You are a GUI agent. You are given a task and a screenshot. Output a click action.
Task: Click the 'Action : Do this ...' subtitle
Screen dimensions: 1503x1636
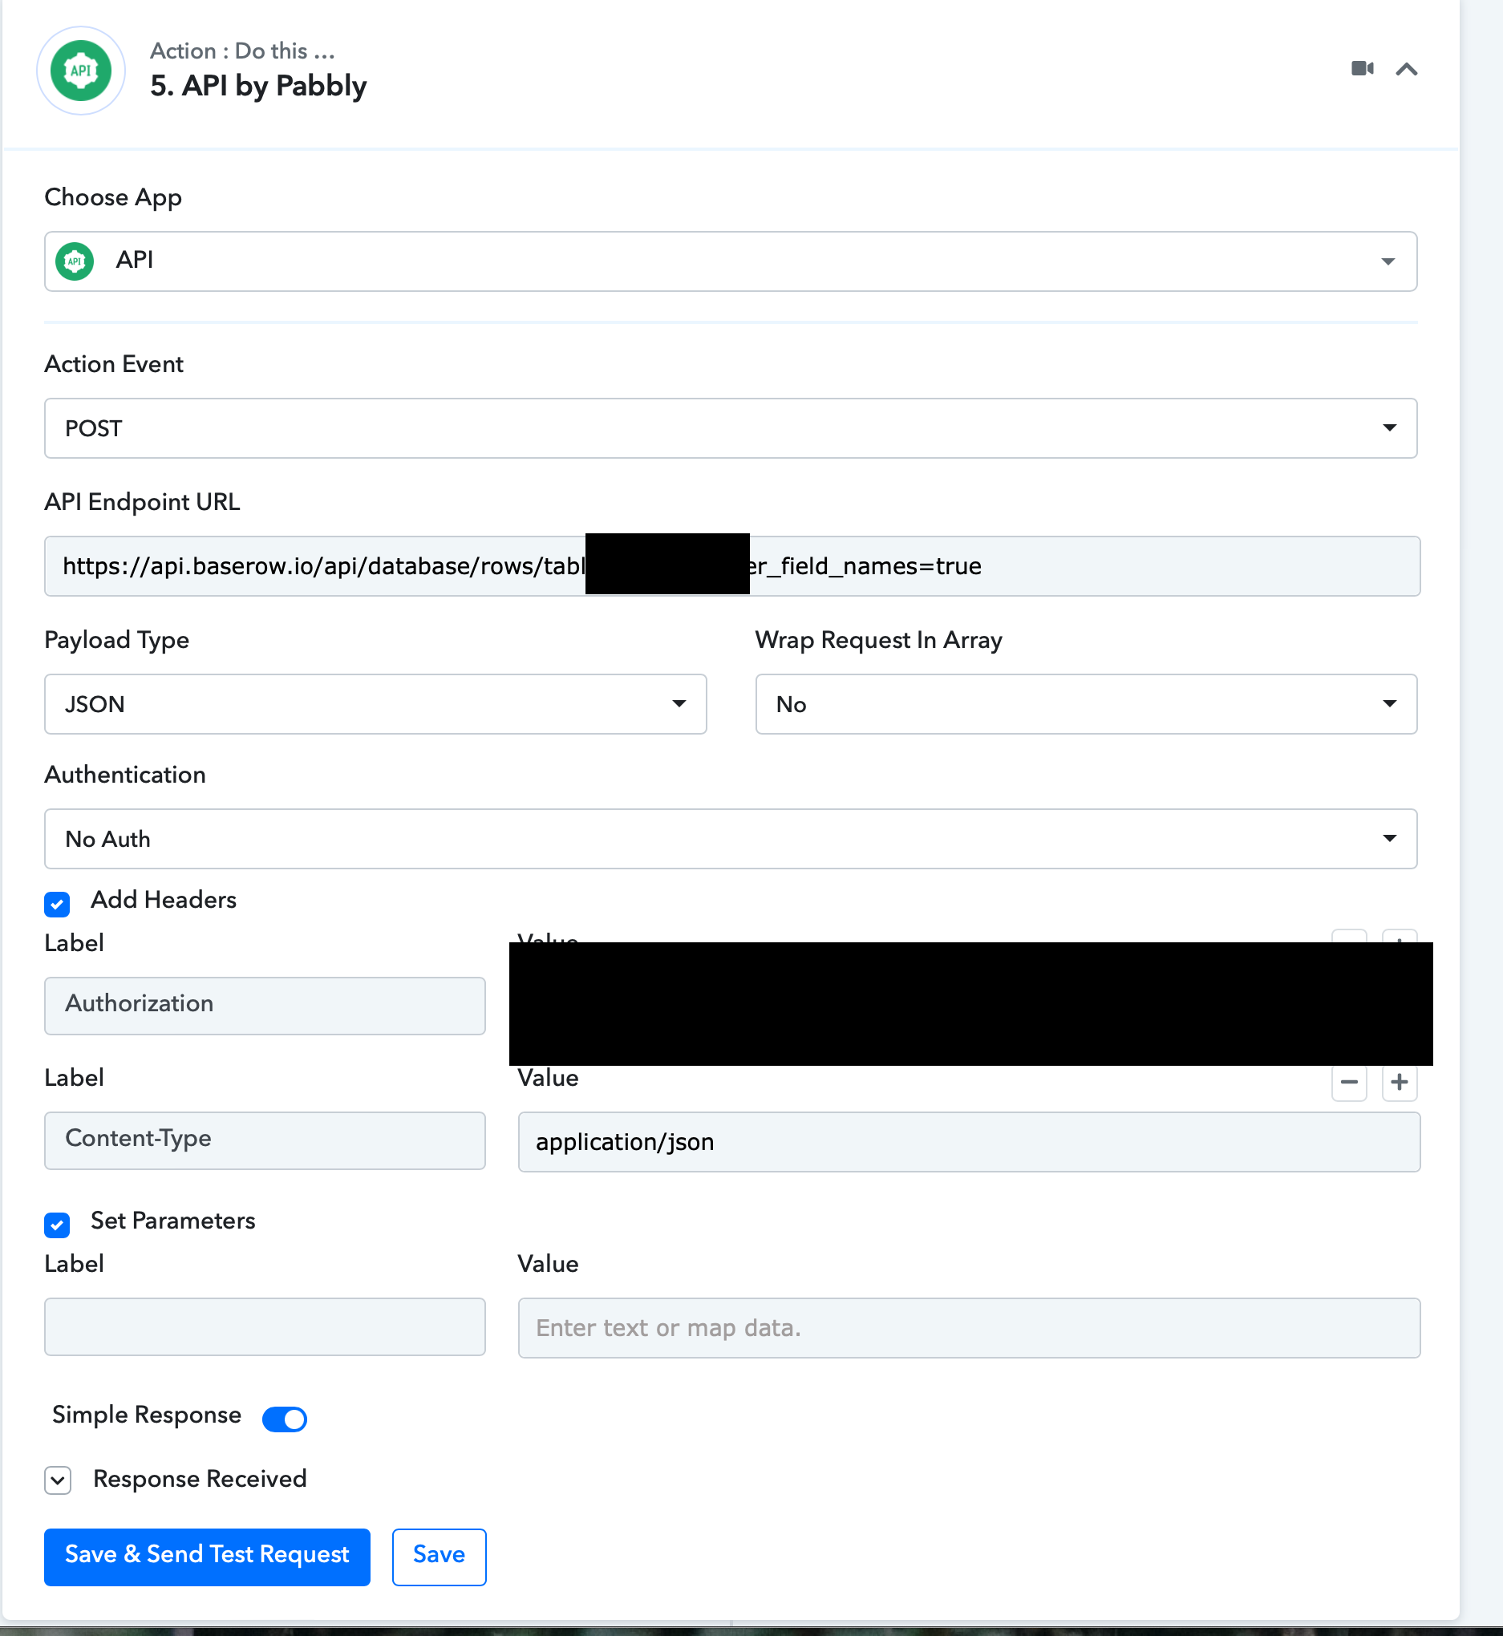point(242,51)
